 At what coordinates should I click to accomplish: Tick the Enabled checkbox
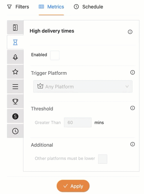tap(55, 55)
